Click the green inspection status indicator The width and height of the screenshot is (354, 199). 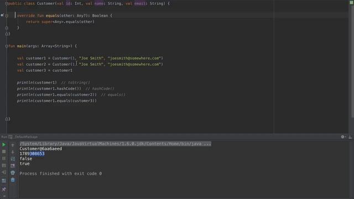[x=352, y=2]
